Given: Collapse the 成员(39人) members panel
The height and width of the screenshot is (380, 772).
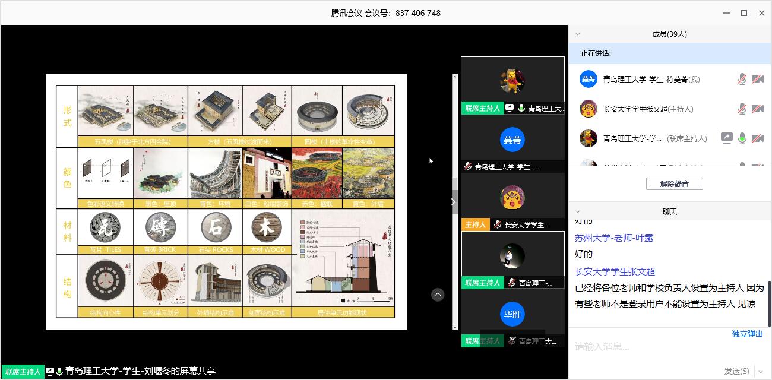Looking at the screenshot, I should tap(578, 34).
